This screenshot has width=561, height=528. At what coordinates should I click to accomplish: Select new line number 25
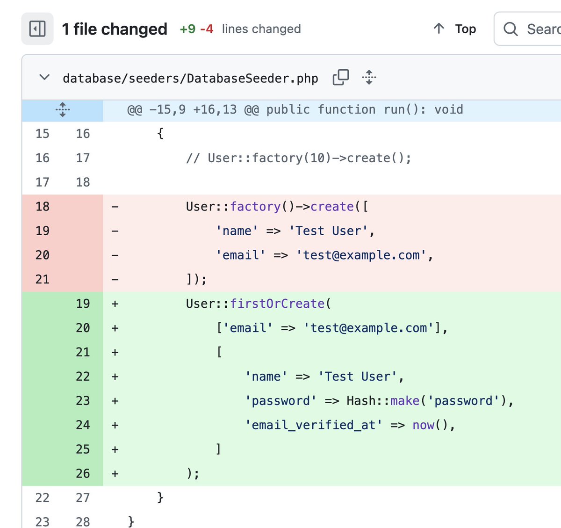pyautogui.click(x=83, y=449)
